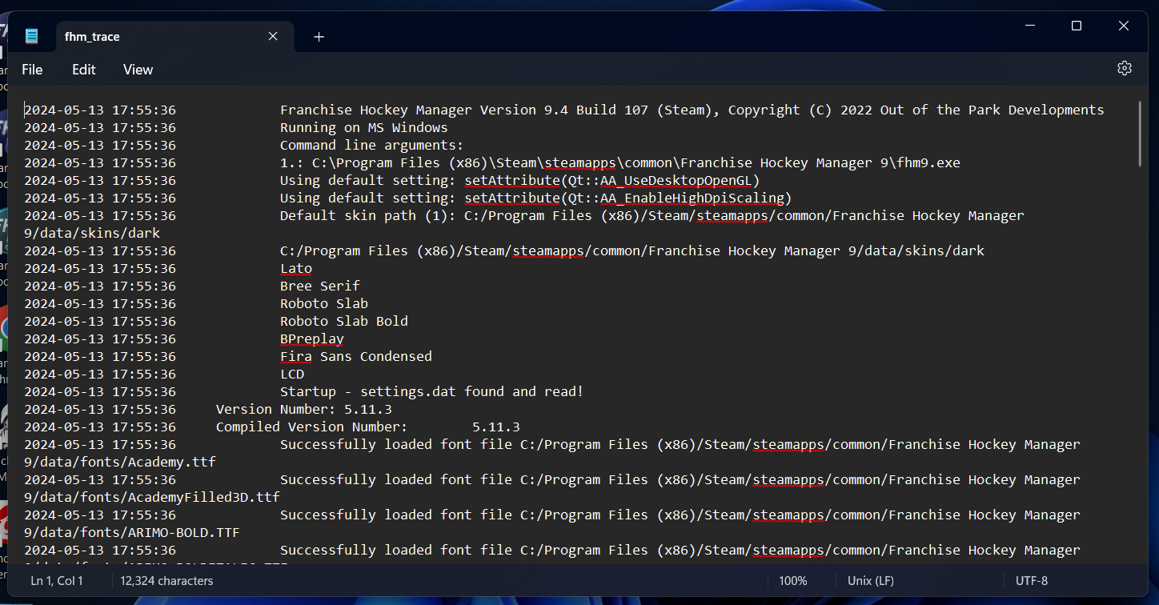
Task: Open the View menu
Action: pyautogui.click(x=138, y=70)
